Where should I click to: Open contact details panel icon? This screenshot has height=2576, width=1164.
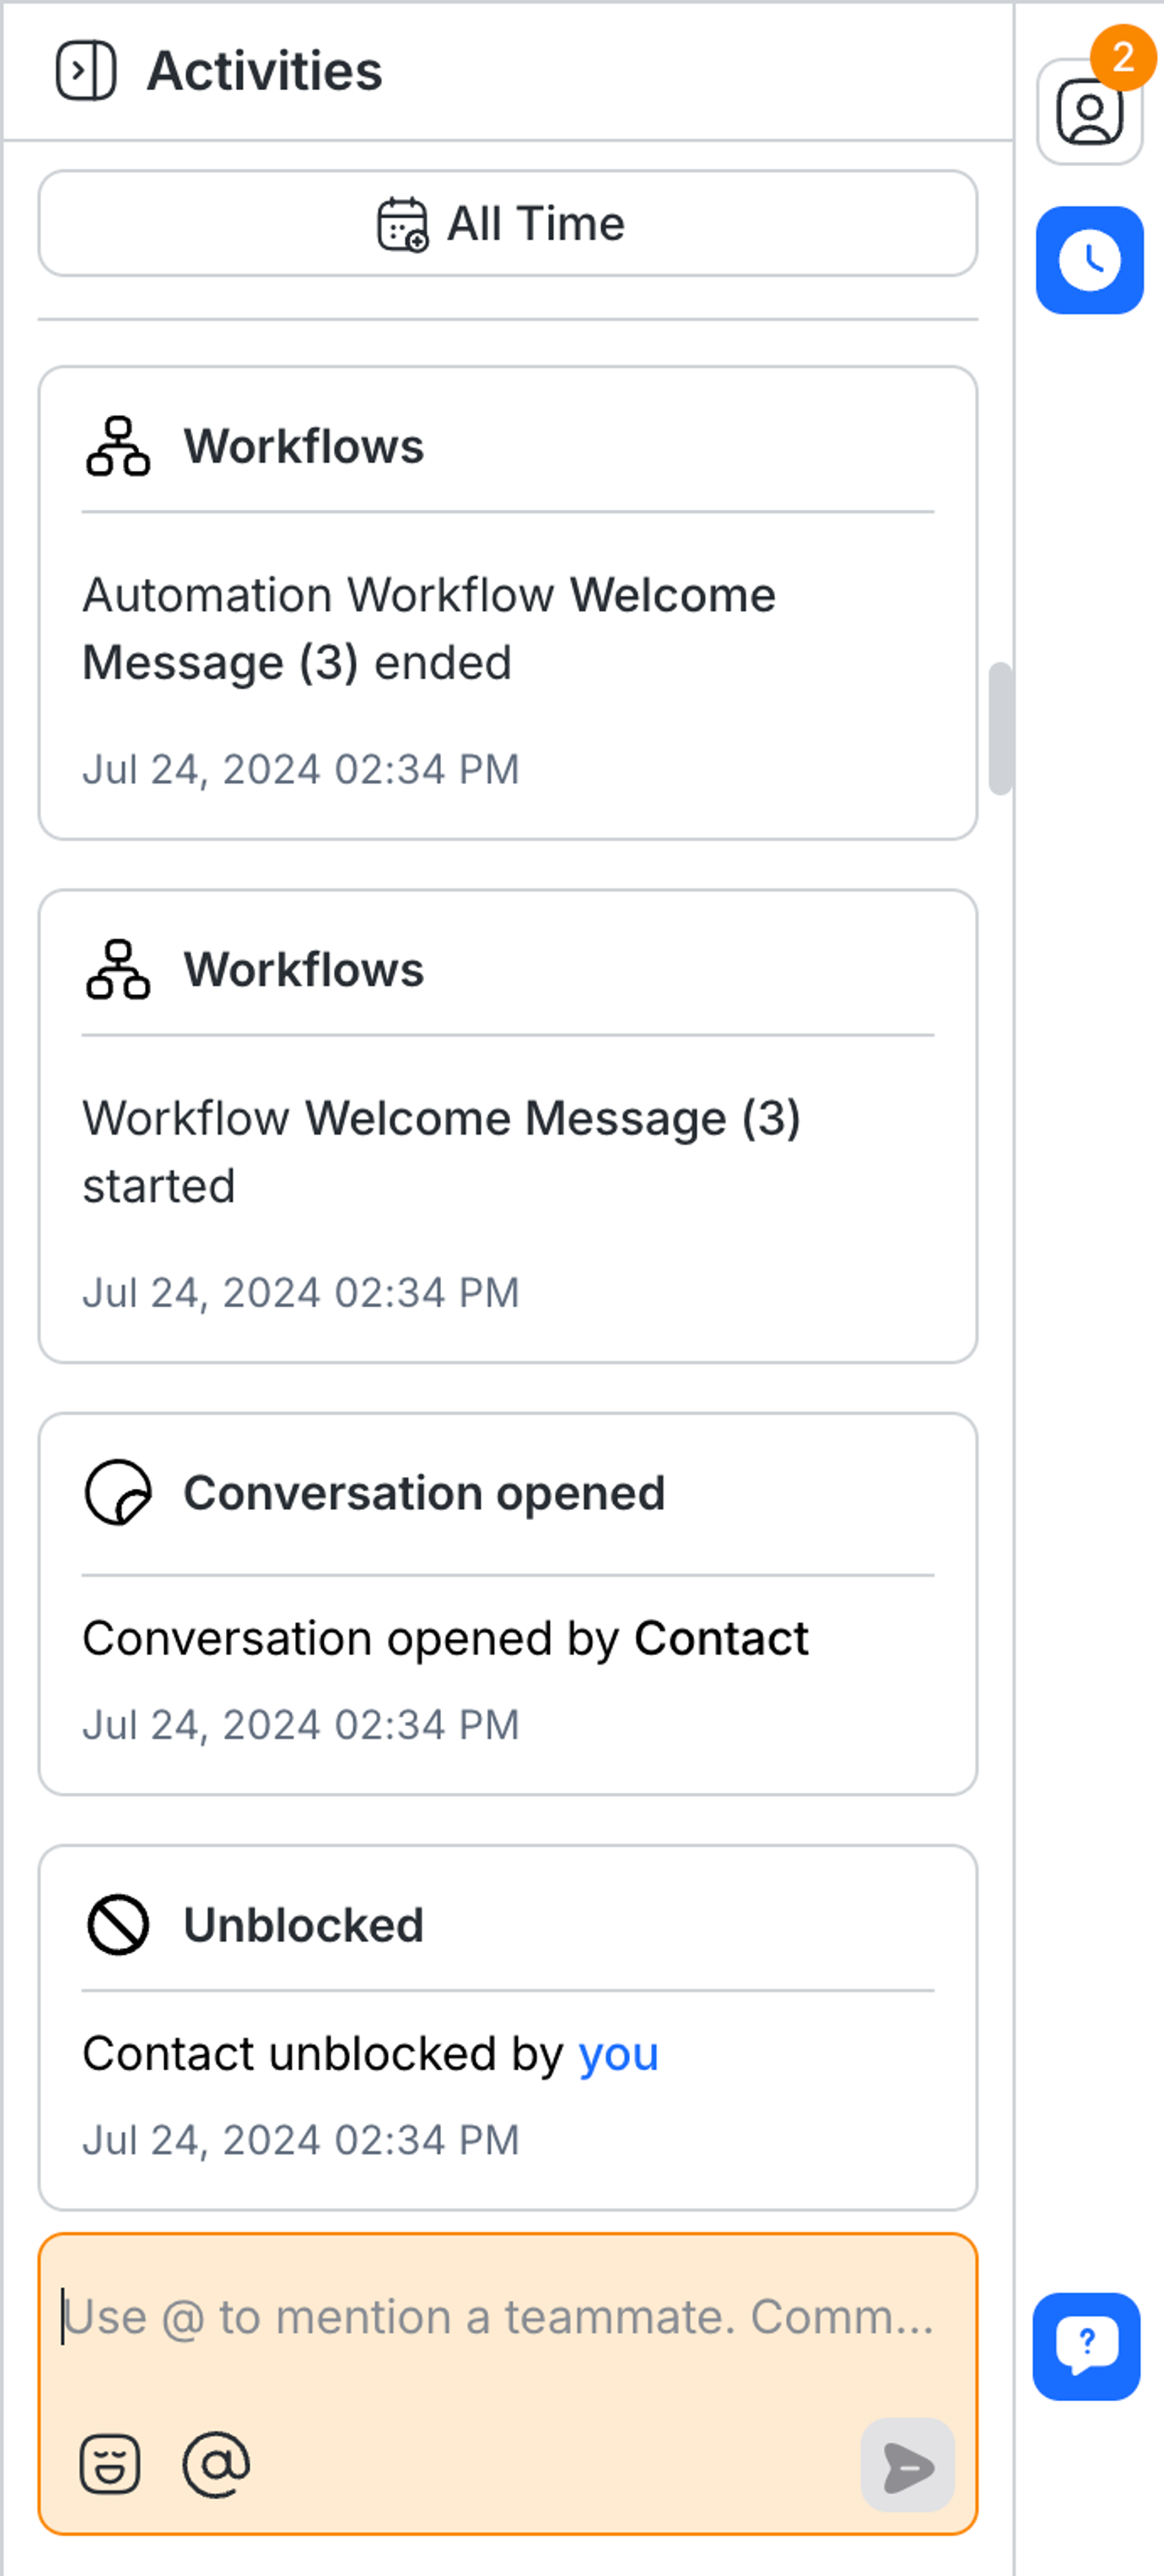point(1089,112)
